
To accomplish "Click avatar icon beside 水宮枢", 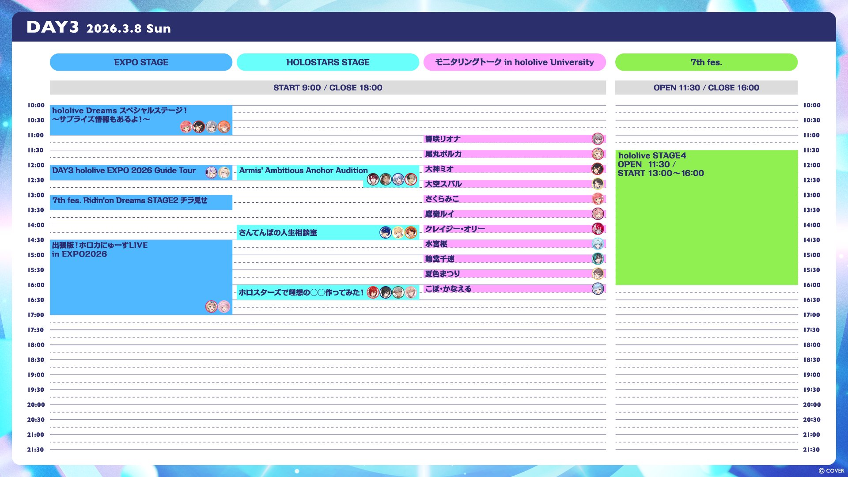I will 598,244.
